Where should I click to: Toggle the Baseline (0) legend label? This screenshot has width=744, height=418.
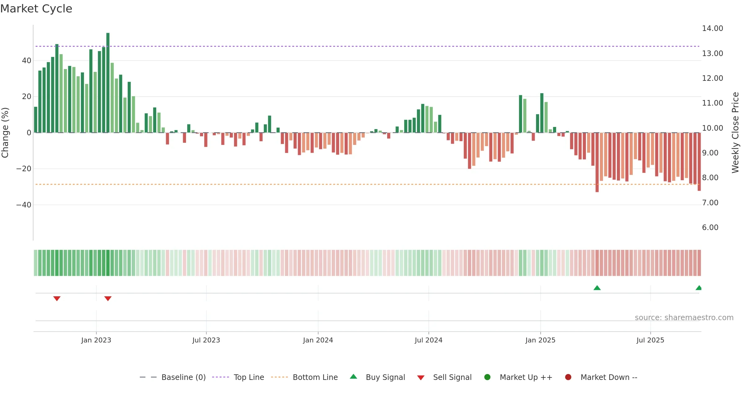coord(184,377)
